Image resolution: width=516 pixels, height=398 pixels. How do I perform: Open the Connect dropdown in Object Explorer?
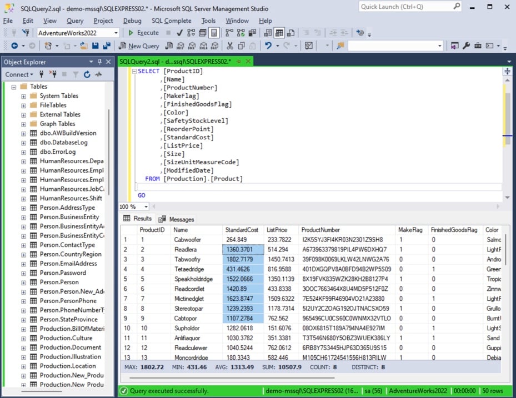click(19, 74)
